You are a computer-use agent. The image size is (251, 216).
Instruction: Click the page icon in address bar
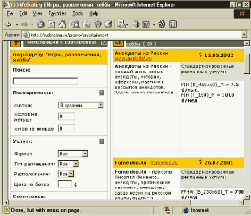pyautogui.click(x=26, y=35)
